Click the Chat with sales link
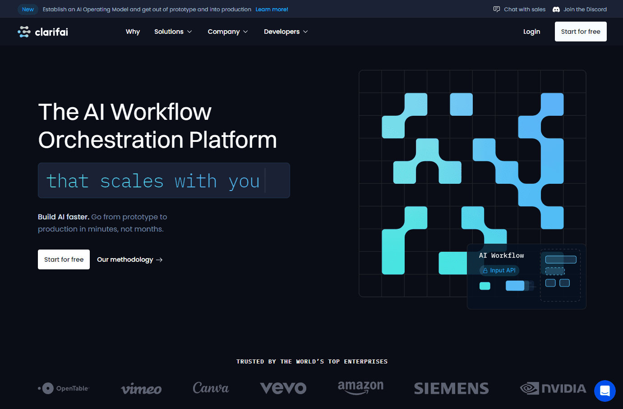This screenshot has width=623, height=409. [x=519, y=9]
